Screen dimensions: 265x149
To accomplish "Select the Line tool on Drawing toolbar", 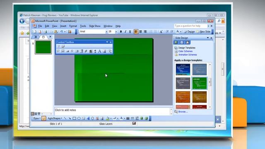I will coord(65,118).
